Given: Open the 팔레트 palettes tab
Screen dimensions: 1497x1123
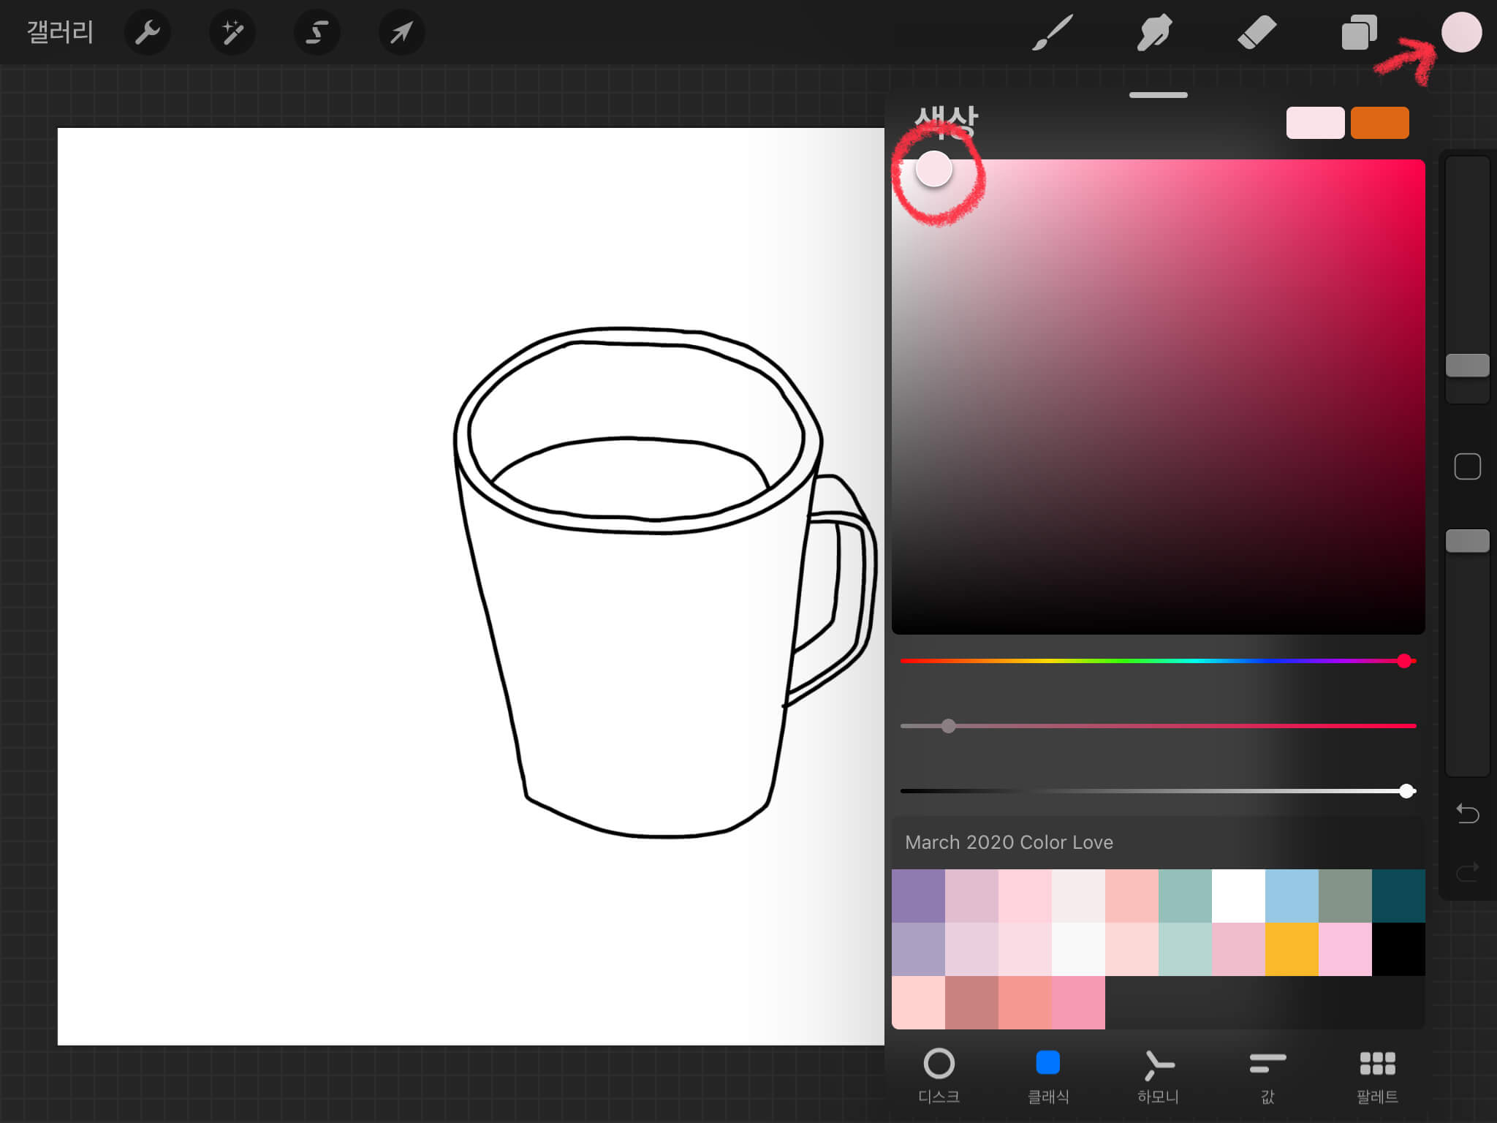Looking at the screenshot, I should click(x=1377, y=1075).
